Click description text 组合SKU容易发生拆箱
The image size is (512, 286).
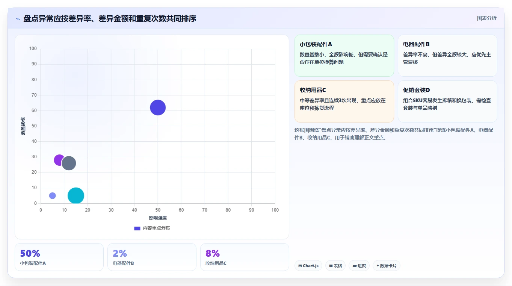tap(447, 104)
